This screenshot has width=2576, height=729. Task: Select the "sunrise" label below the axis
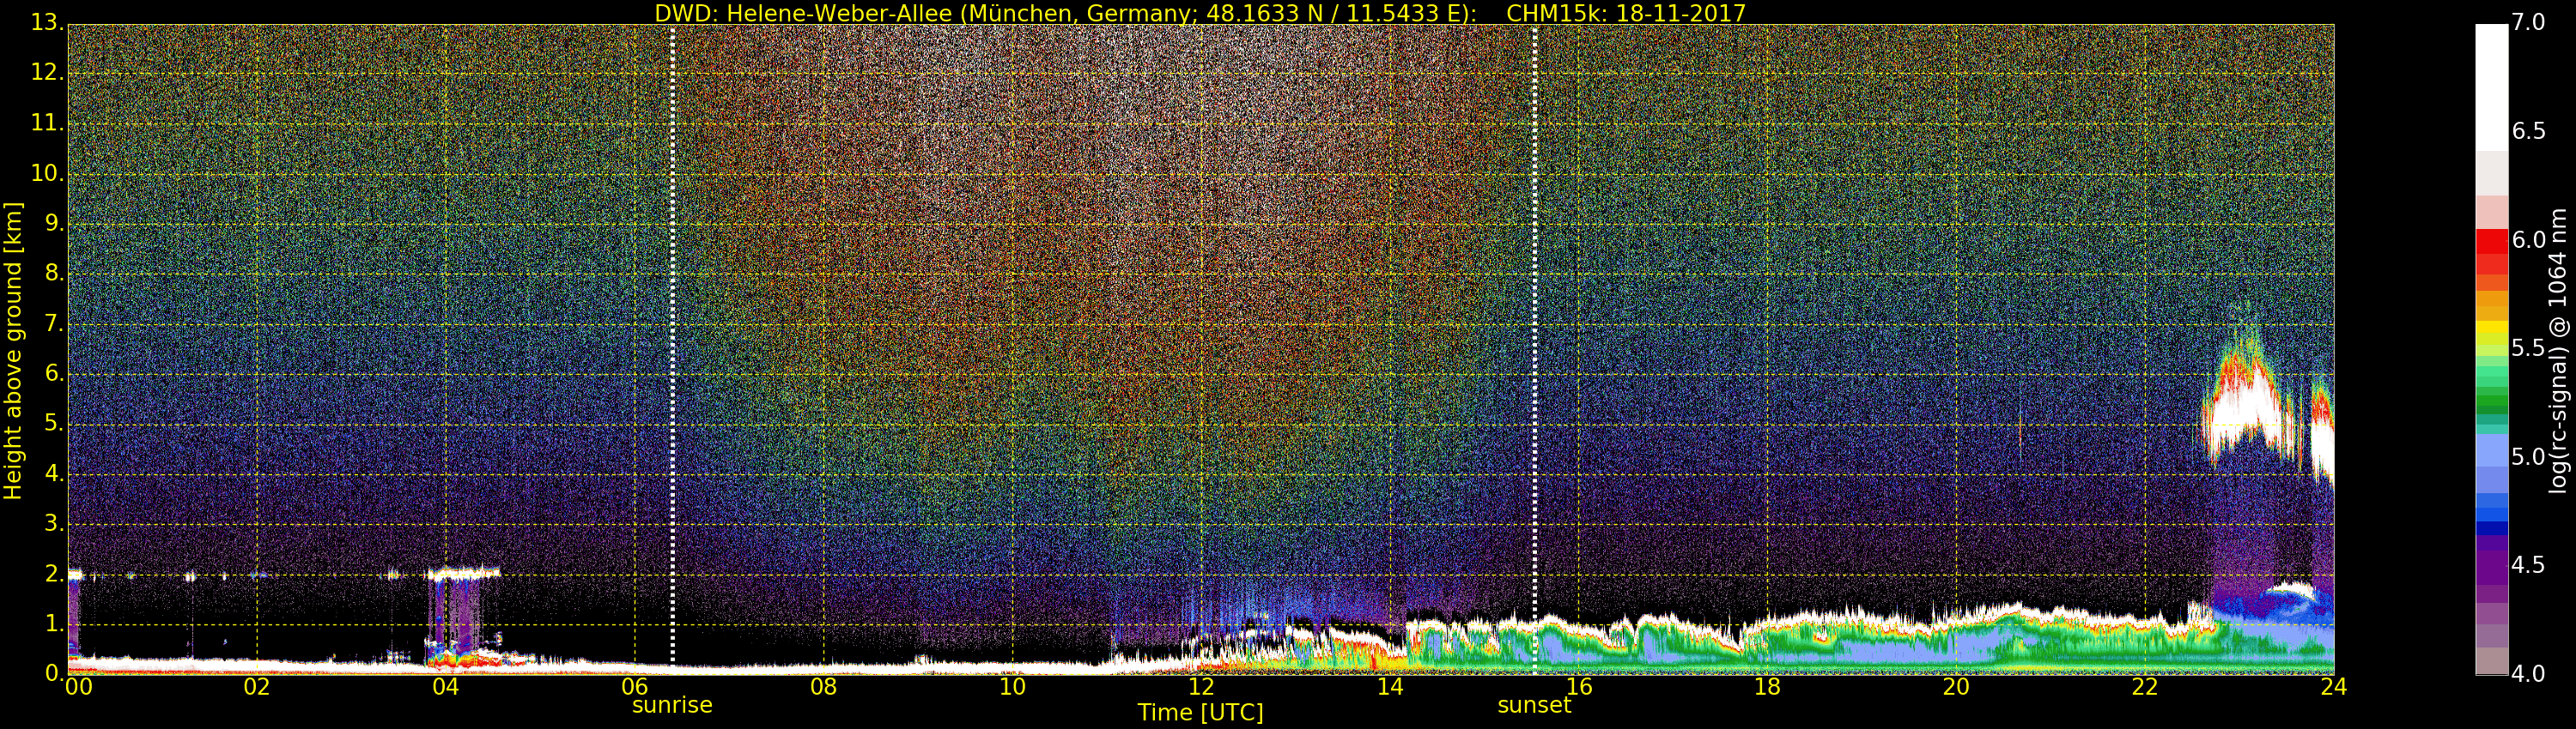672,705
